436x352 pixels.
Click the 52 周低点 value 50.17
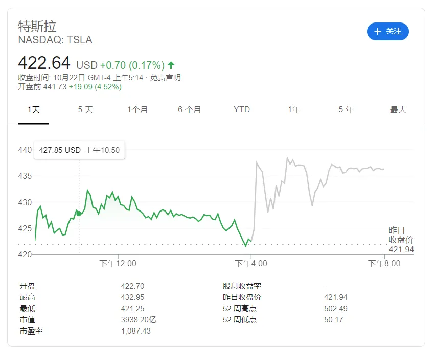click(333, 320)
